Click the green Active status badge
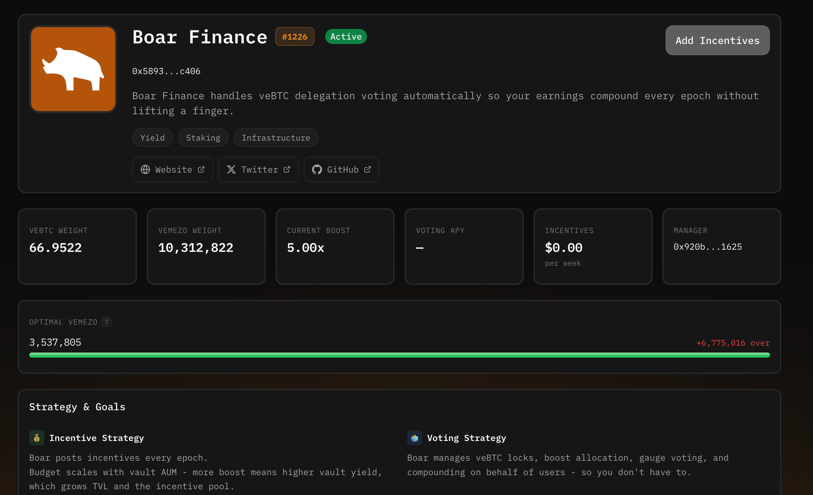 (x=346, y=37)
